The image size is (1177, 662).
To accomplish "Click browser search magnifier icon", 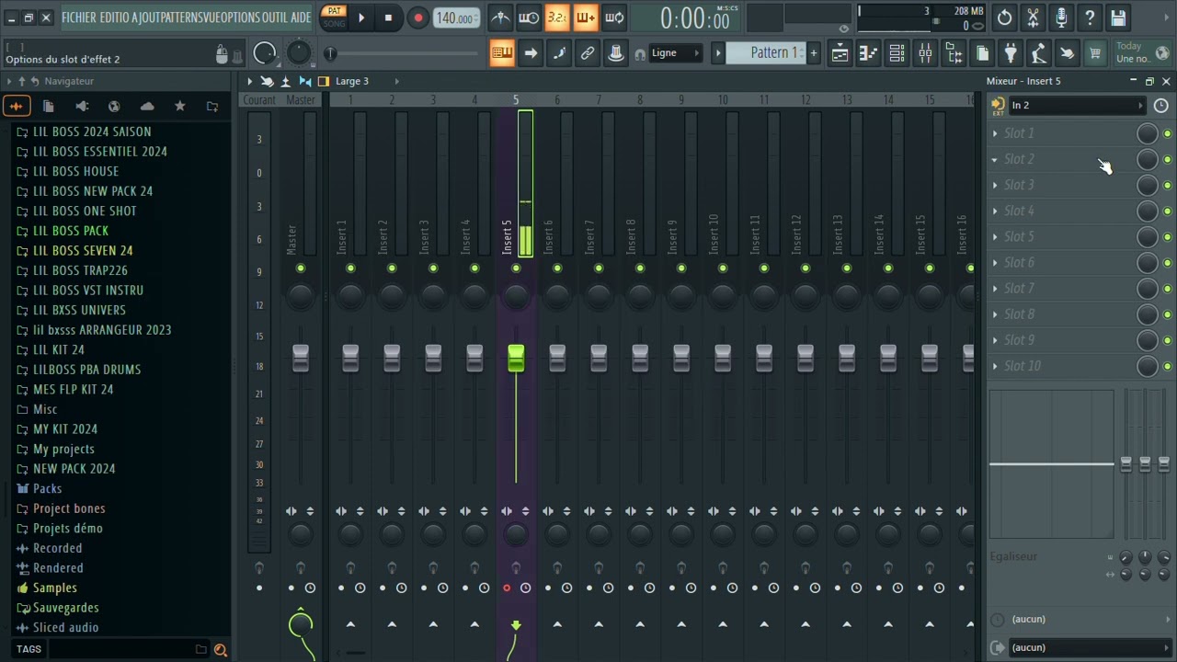I will 221,650.
